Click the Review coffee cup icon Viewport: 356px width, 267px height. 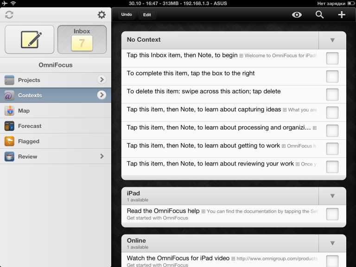[9, 157]
